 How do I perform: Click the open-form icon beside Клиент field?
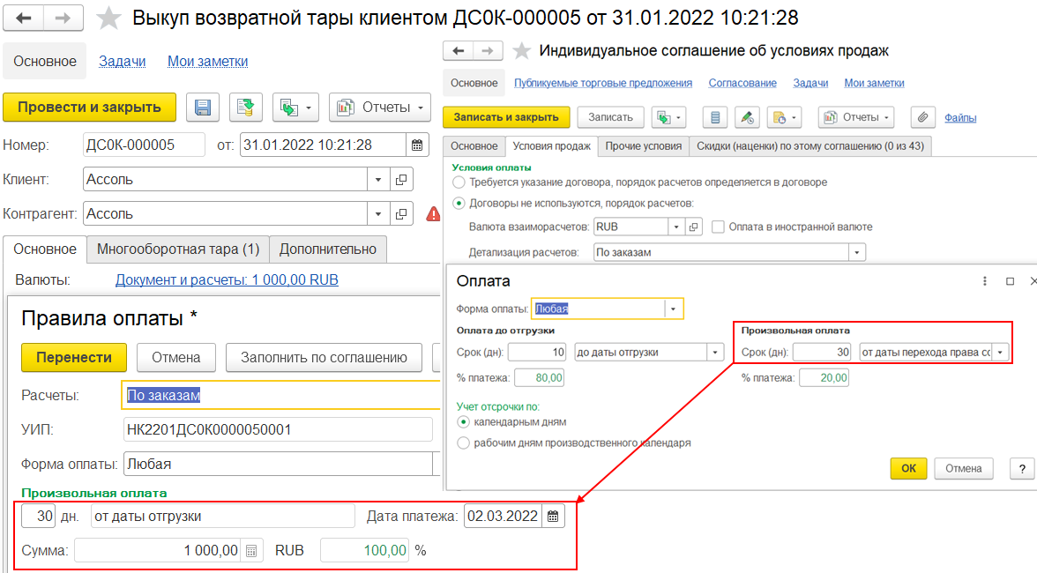tap(401, 180)
